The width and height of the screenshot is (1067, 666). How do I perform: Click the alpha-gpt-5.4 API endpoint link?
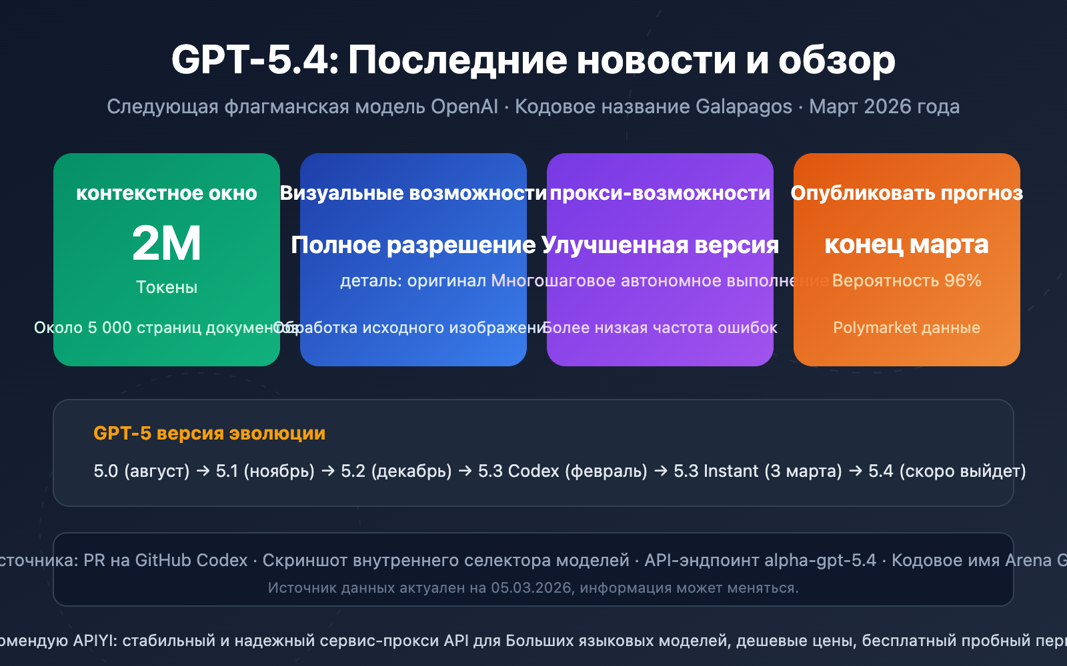[818, 560]
